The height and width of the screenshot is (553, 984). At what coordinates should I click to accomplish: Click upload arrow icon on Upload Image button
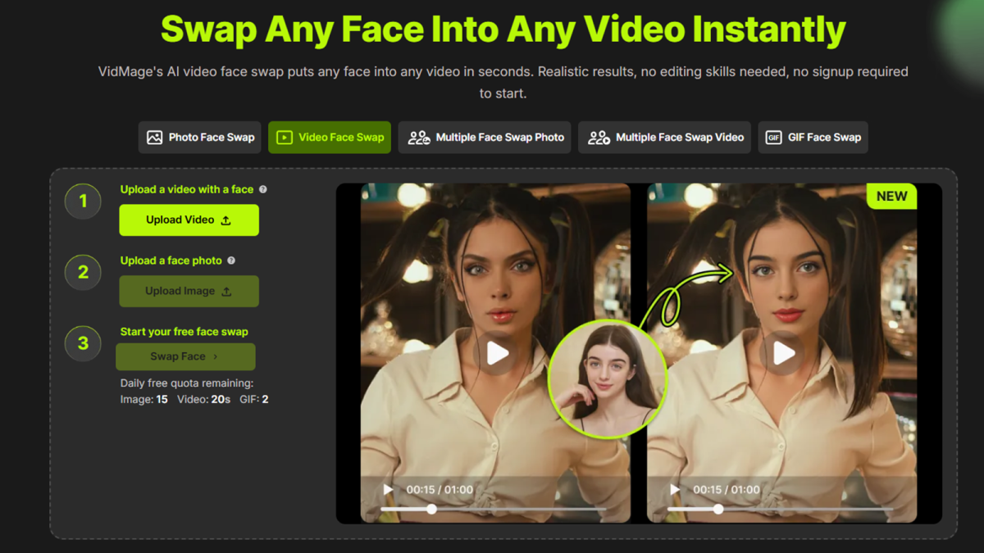pyautogui.click(x=226, y=292)
